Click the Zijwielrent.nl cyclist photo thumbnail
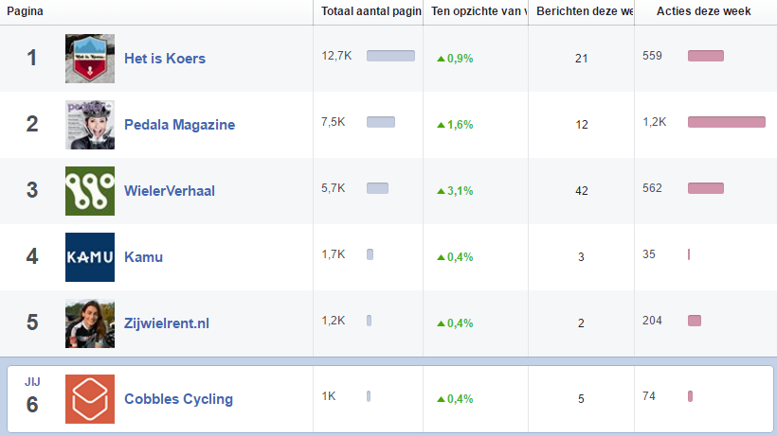 click(90, 323)
